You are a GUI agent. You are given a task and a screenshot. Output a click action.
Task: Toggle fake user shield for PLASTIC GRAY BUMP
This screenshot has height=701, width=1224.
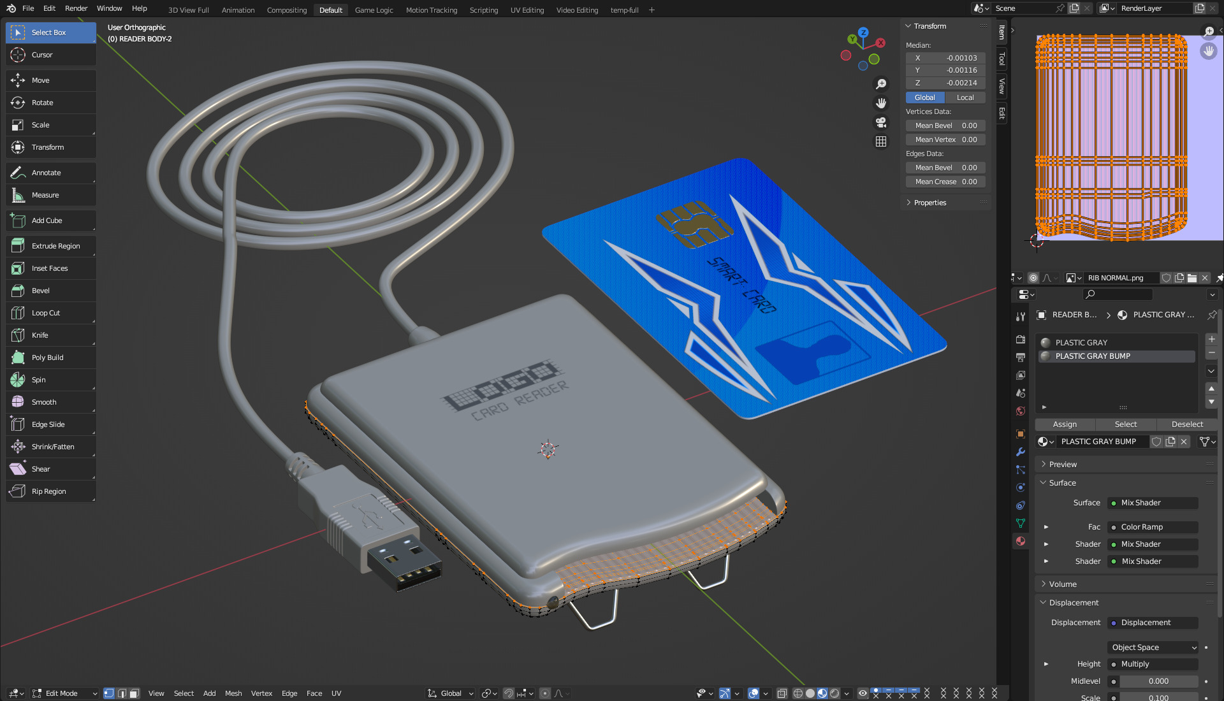[1156, 442]
